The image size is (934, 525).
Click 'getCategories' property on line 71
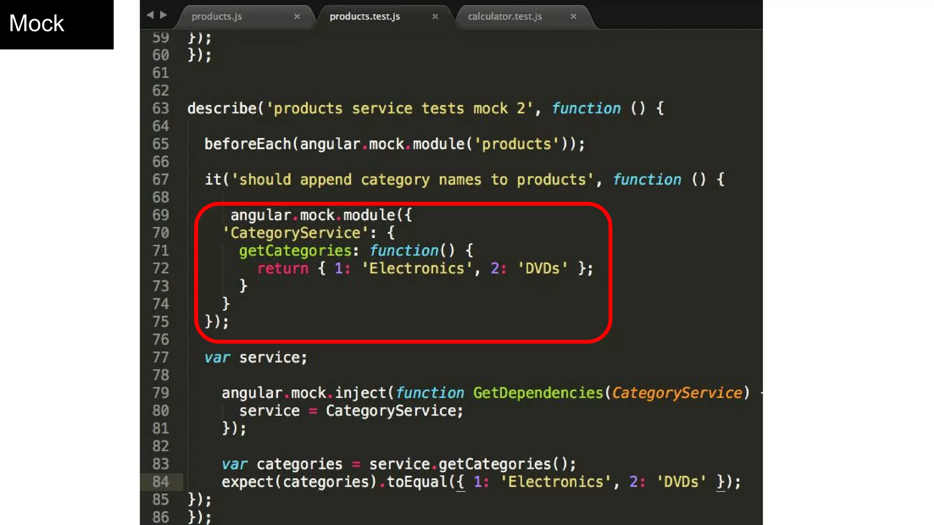coord(295,251)
